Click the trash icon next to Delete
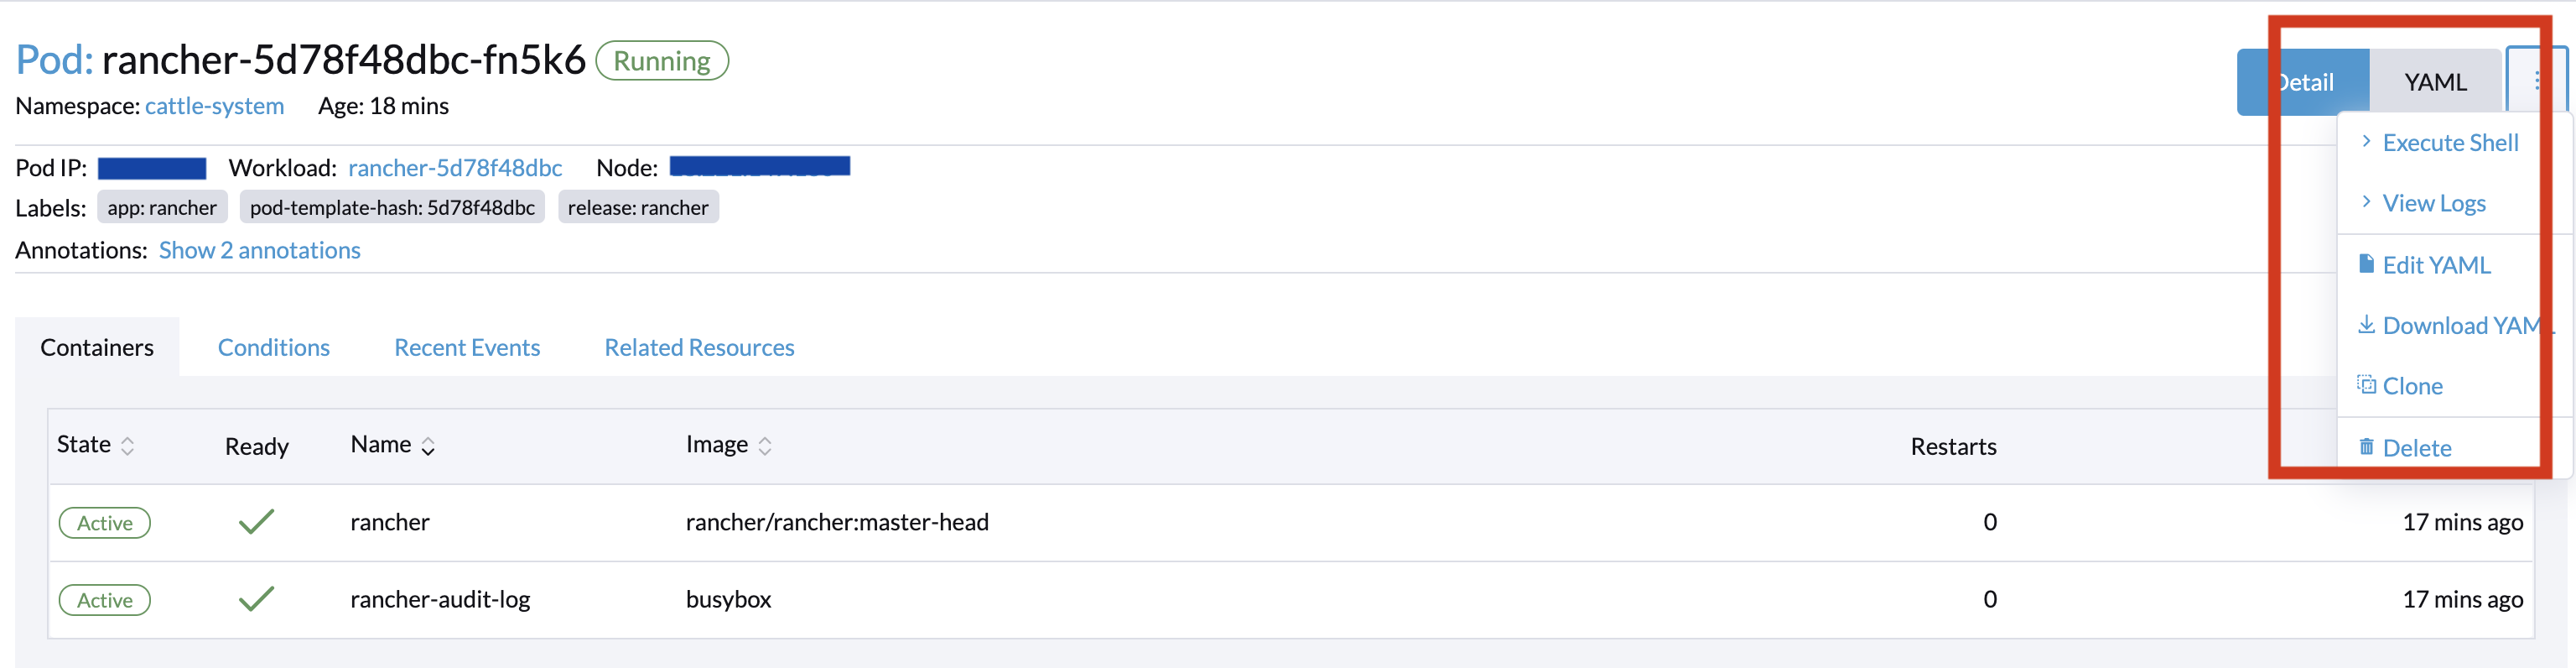Image resolution: width=2576 pixels, height=668 pixels. pyautogui.click(x=2366, y=446)
